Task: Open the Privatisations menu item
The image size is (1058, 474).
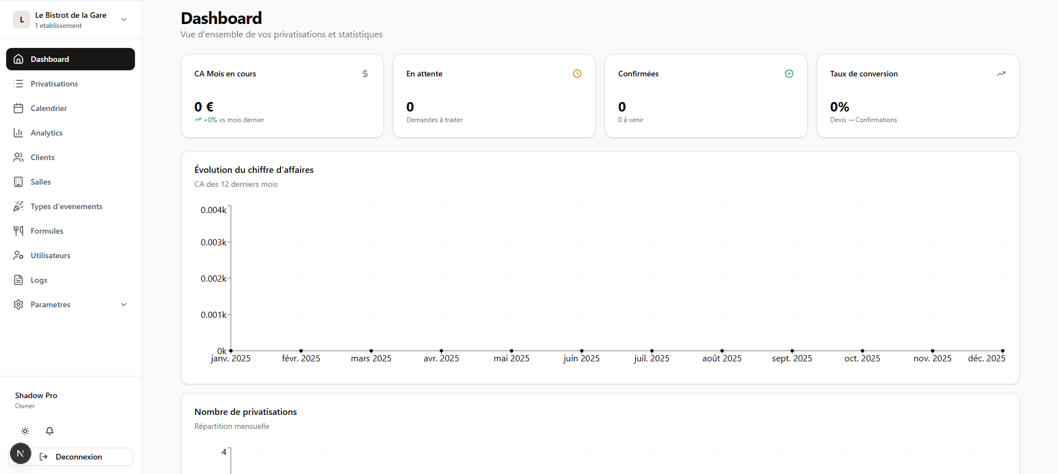Action: point(54,84)
